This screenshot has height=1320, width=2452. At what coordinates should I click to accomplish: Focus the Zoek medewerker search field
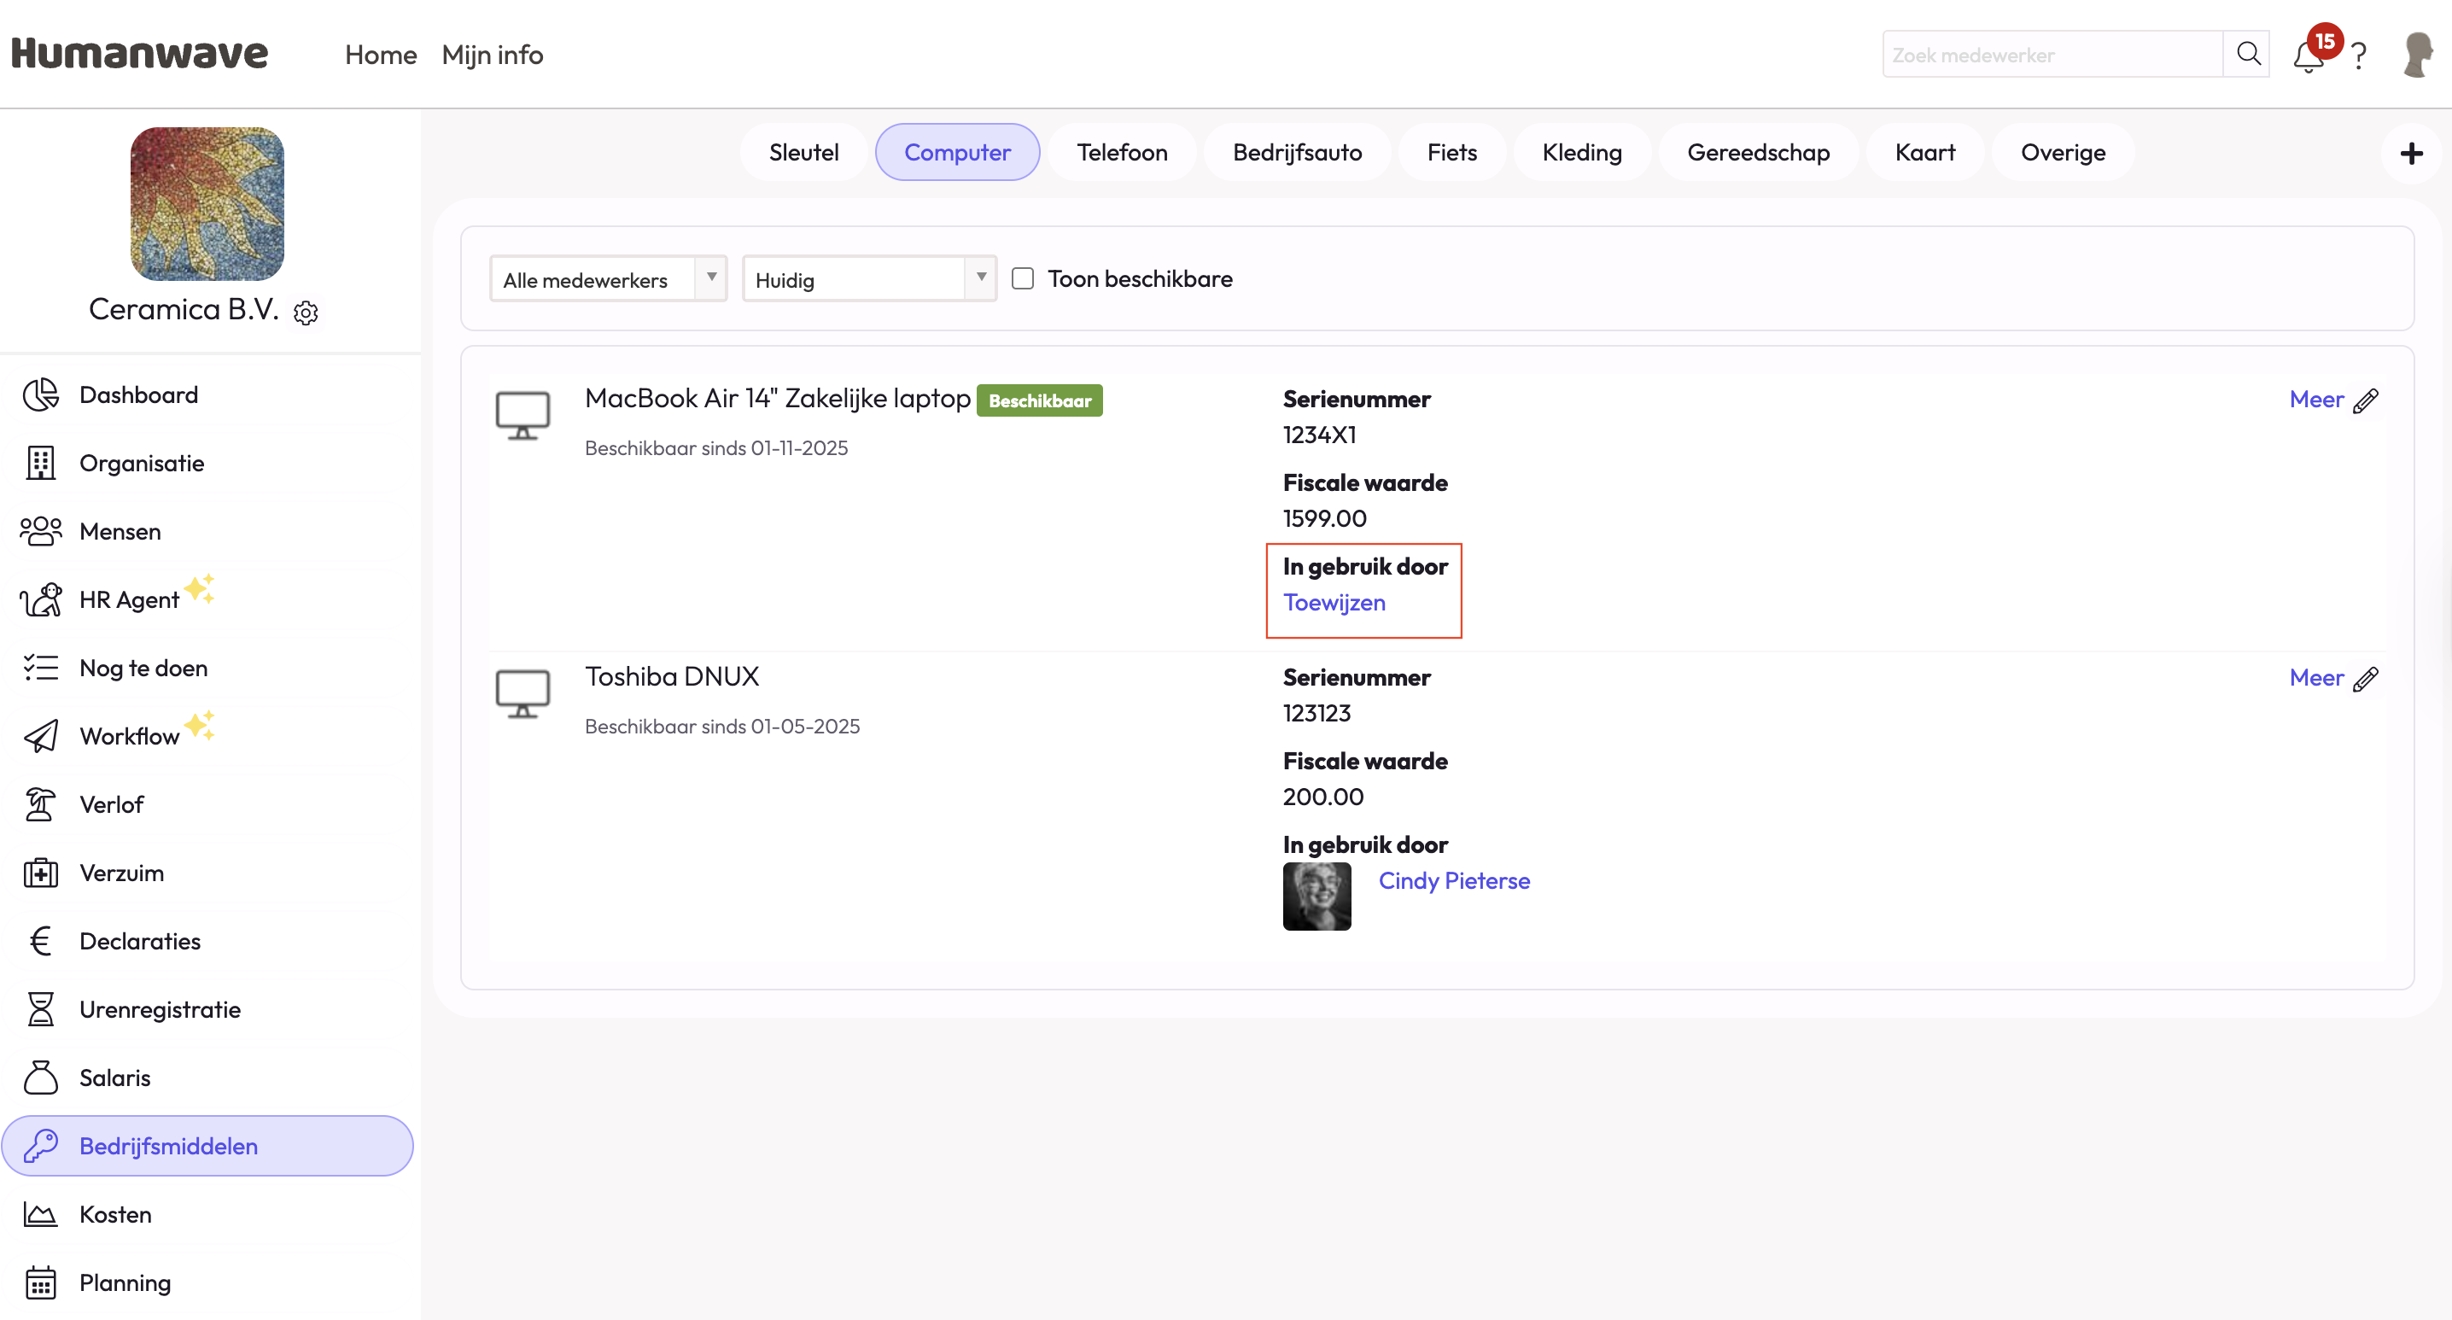click(2052, 55)
